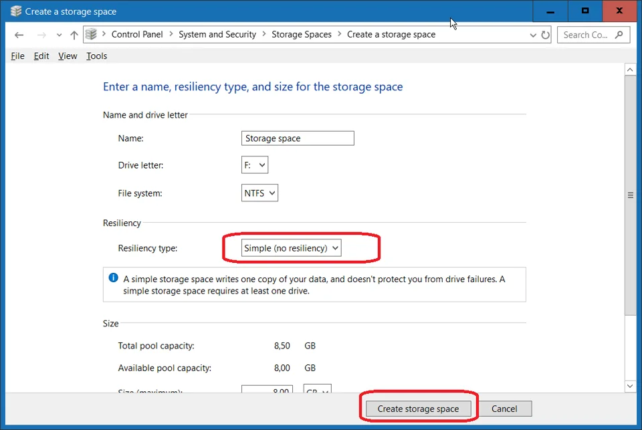Screen dimensions: 642x430
Task: Click the blue information icon
Action: tap(114, 278)
